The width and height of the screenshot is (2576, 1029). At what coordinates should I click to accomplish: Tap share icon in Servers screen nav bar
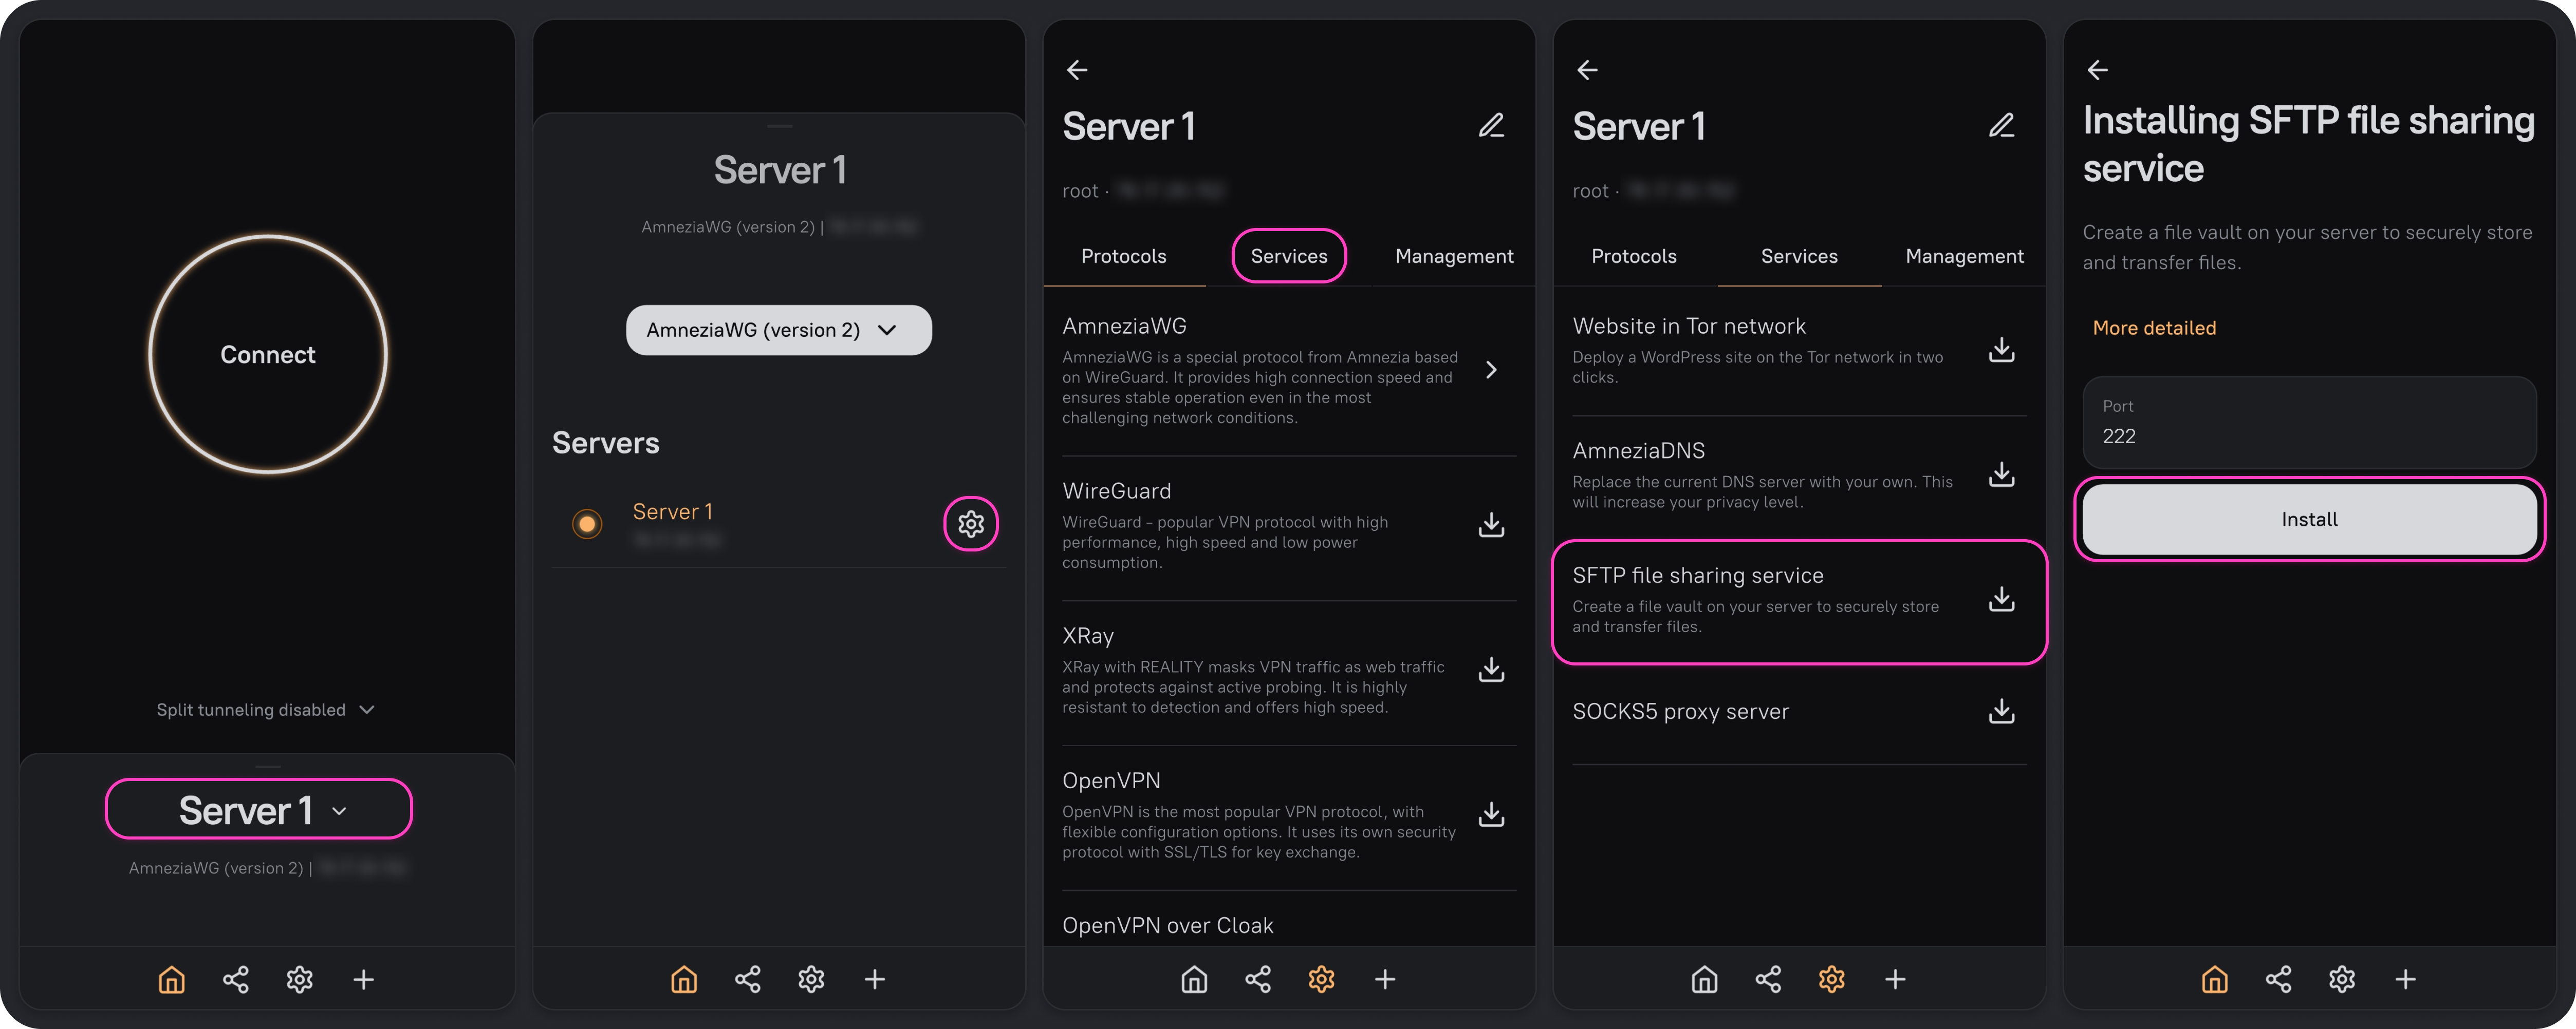click(x=748, y=979)
